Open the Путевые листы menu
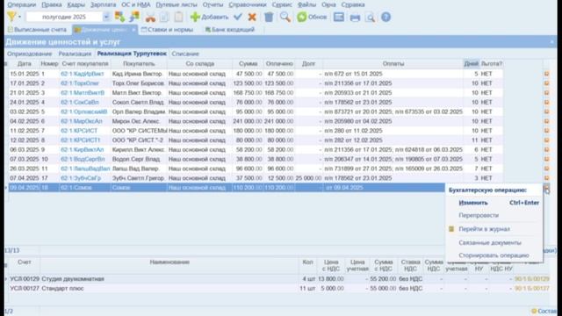 (x=177, y=4)
